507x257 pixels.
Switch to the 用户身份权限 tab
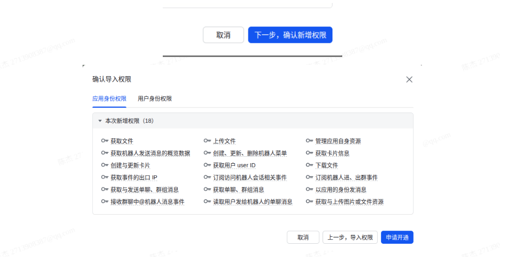click(x=155, y=99)
